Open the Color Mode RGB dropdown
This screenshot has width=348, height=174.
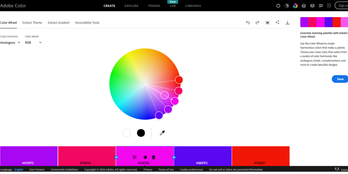coord(33,43)
